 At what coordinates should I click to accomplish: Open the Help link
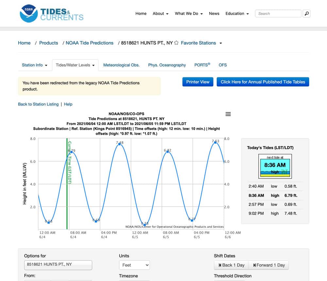pos(68,104)
